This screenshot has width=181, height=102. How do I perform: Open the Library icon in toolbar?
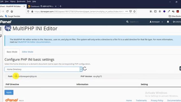coord(151,11)
